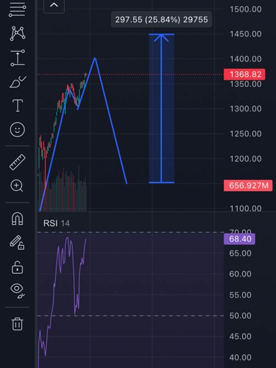Select the Fibonacci retracement tool
The image size is (276, 368).
pos(17,10)
